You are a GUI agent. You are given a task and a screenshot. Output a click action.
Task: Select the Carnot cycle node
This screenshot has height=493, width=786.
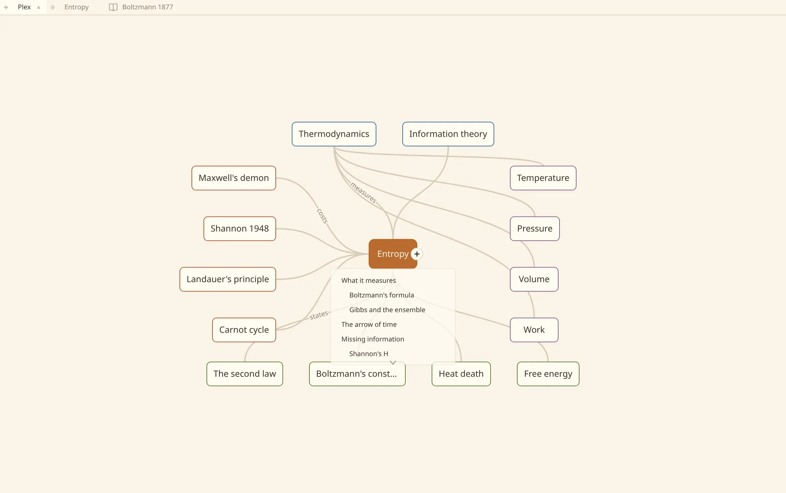[244, 330]
